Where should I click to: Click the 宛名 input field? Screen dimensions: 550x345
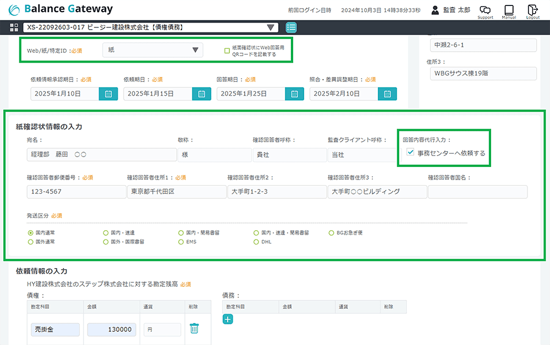[101, 155]
